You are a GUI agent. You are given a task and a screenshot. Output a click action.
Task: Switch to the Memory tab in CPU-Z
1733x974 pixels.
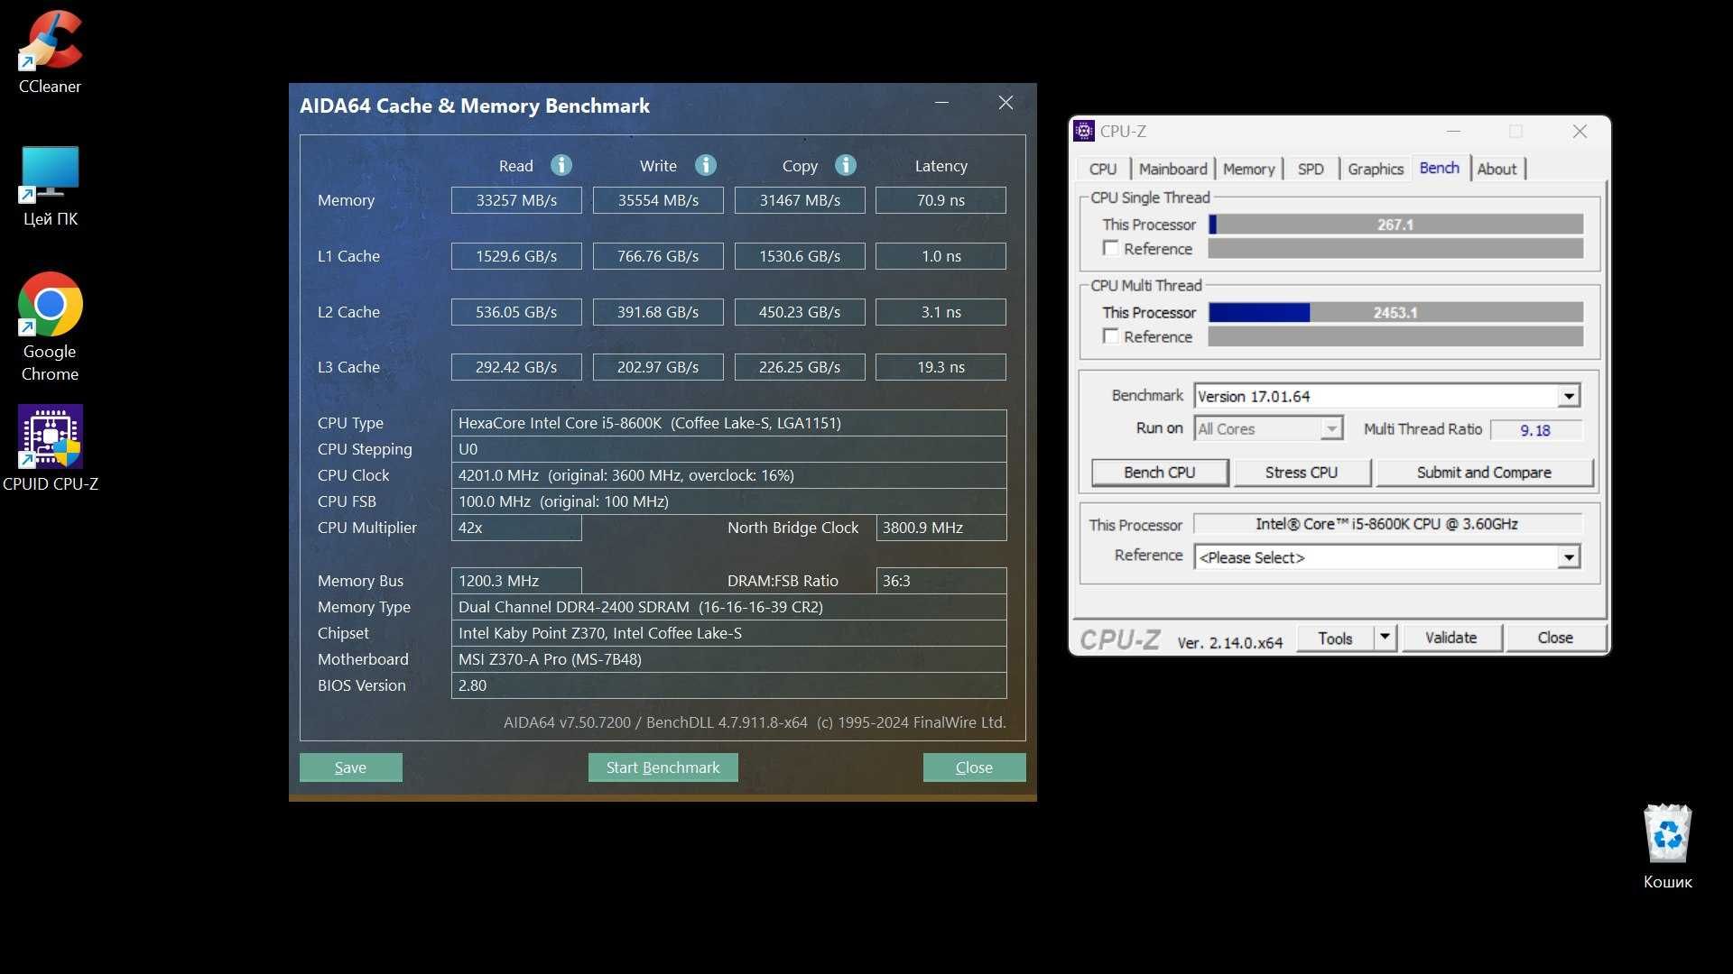(1249, 169)
